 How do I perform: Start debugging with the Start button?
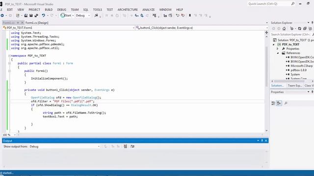(x=66, y=15)
